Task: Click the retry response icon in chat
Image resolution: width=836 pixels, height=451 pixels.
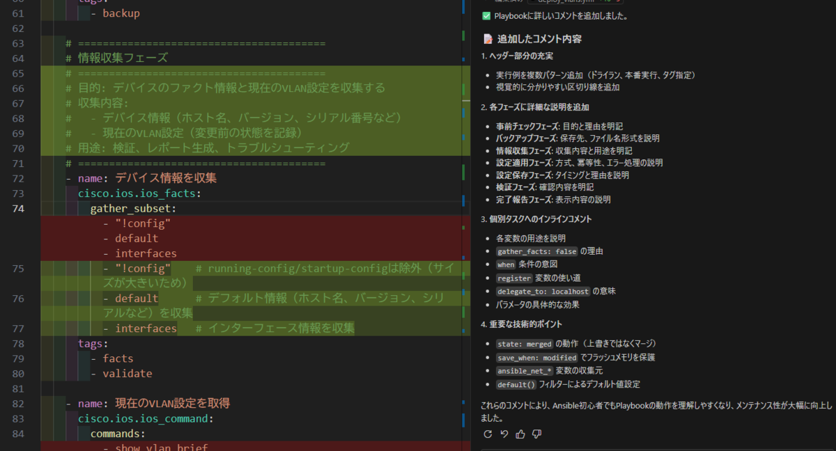Action: pos(487,434)
